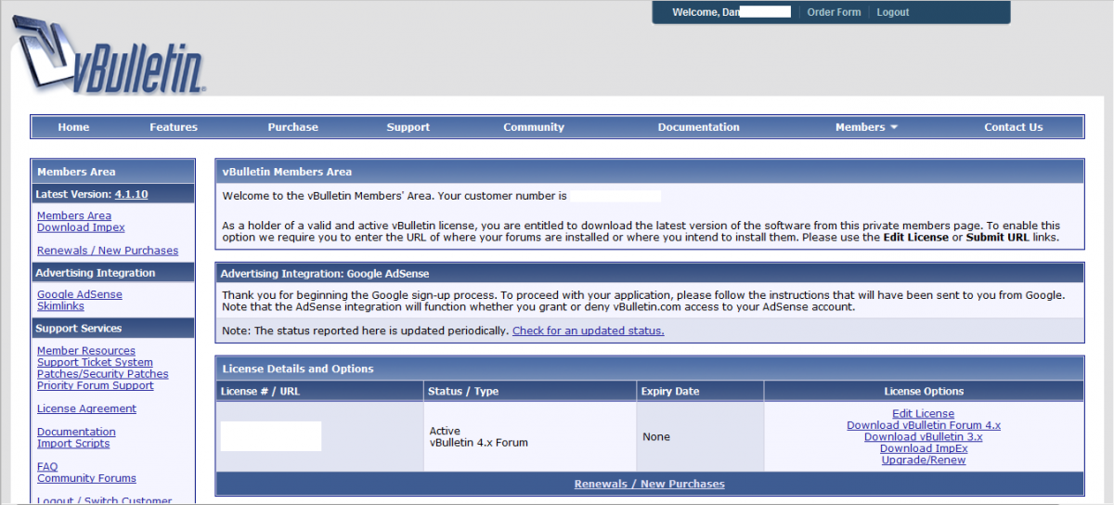The height and width of the screenshot is (505, 1114).
Task: Open the Google AdSense sidebar link
Action: click(80, 294)
